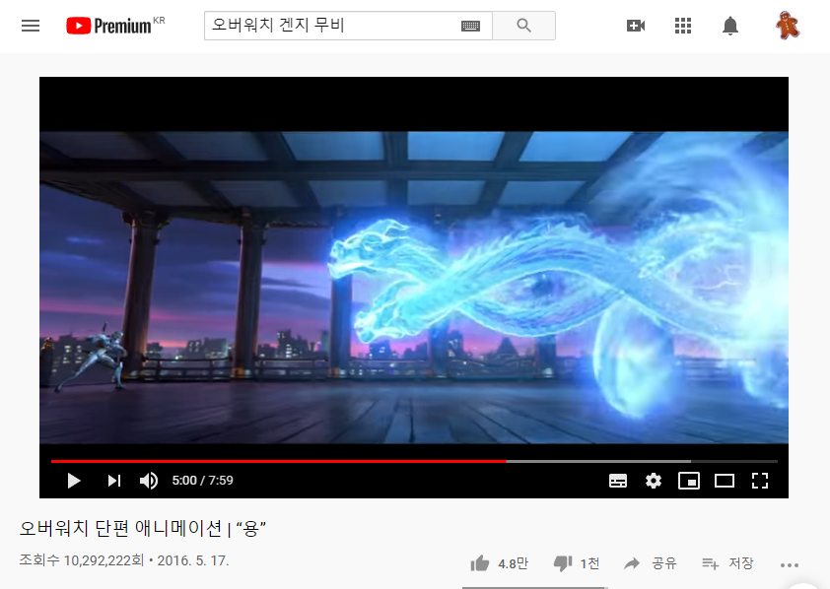Switch to miniplayer mode
The height and width of the screenshot is (589, 830).
(689, 481)
